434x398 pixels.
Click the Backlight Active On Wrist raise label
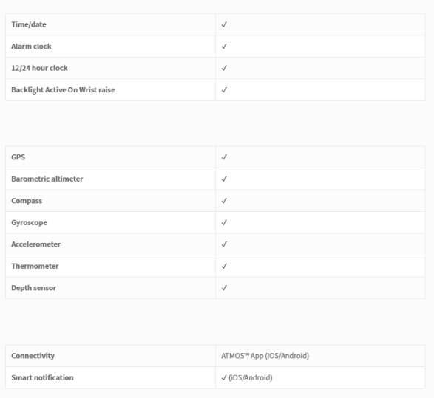point(63,90)
